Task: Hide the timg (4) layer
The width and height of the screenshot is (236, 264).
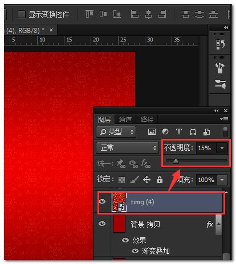Action: click(102, 201)
